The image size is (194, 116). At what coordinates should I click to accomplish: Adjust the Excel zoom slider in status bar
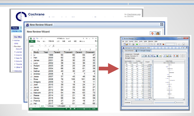(x=84, y=109)
